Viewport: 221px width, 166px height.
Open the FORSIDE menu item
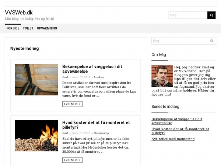[x=13, y=28]
